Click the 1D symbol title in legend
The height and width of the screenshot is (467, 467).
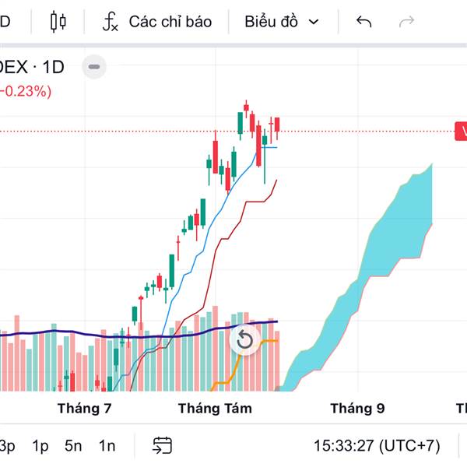pos(53,67)
